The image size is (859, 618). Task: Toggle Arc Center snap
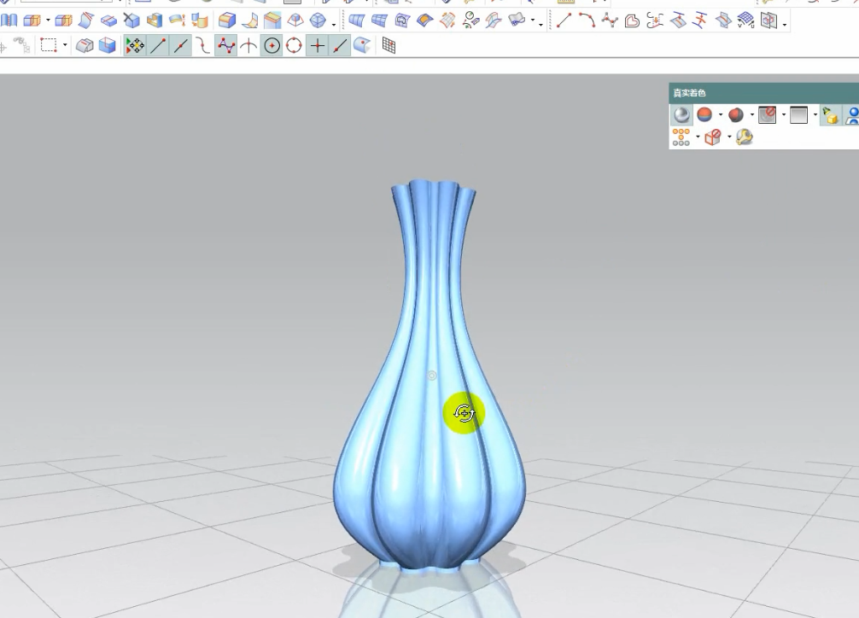[x=272, y=45]
